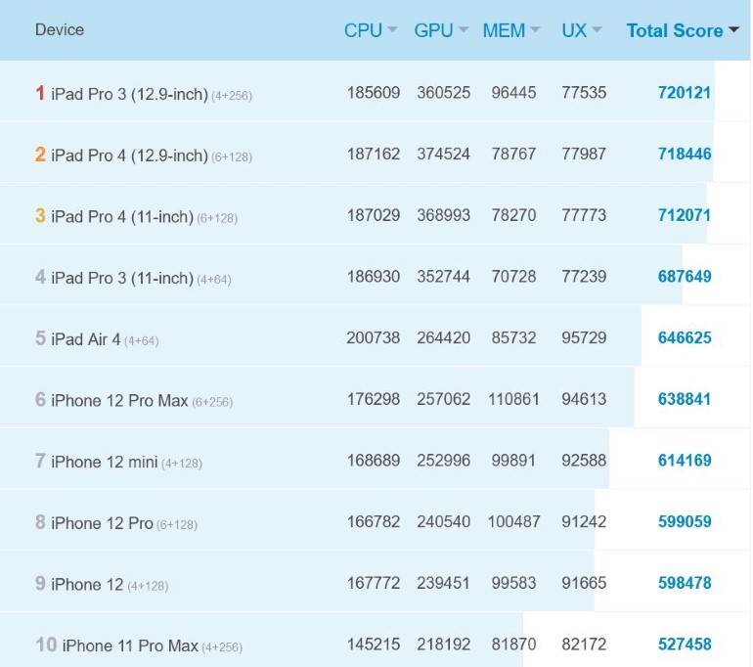Click the Total Score sort arrow
The image size is (753, 667).
click(x=733, y=30)
